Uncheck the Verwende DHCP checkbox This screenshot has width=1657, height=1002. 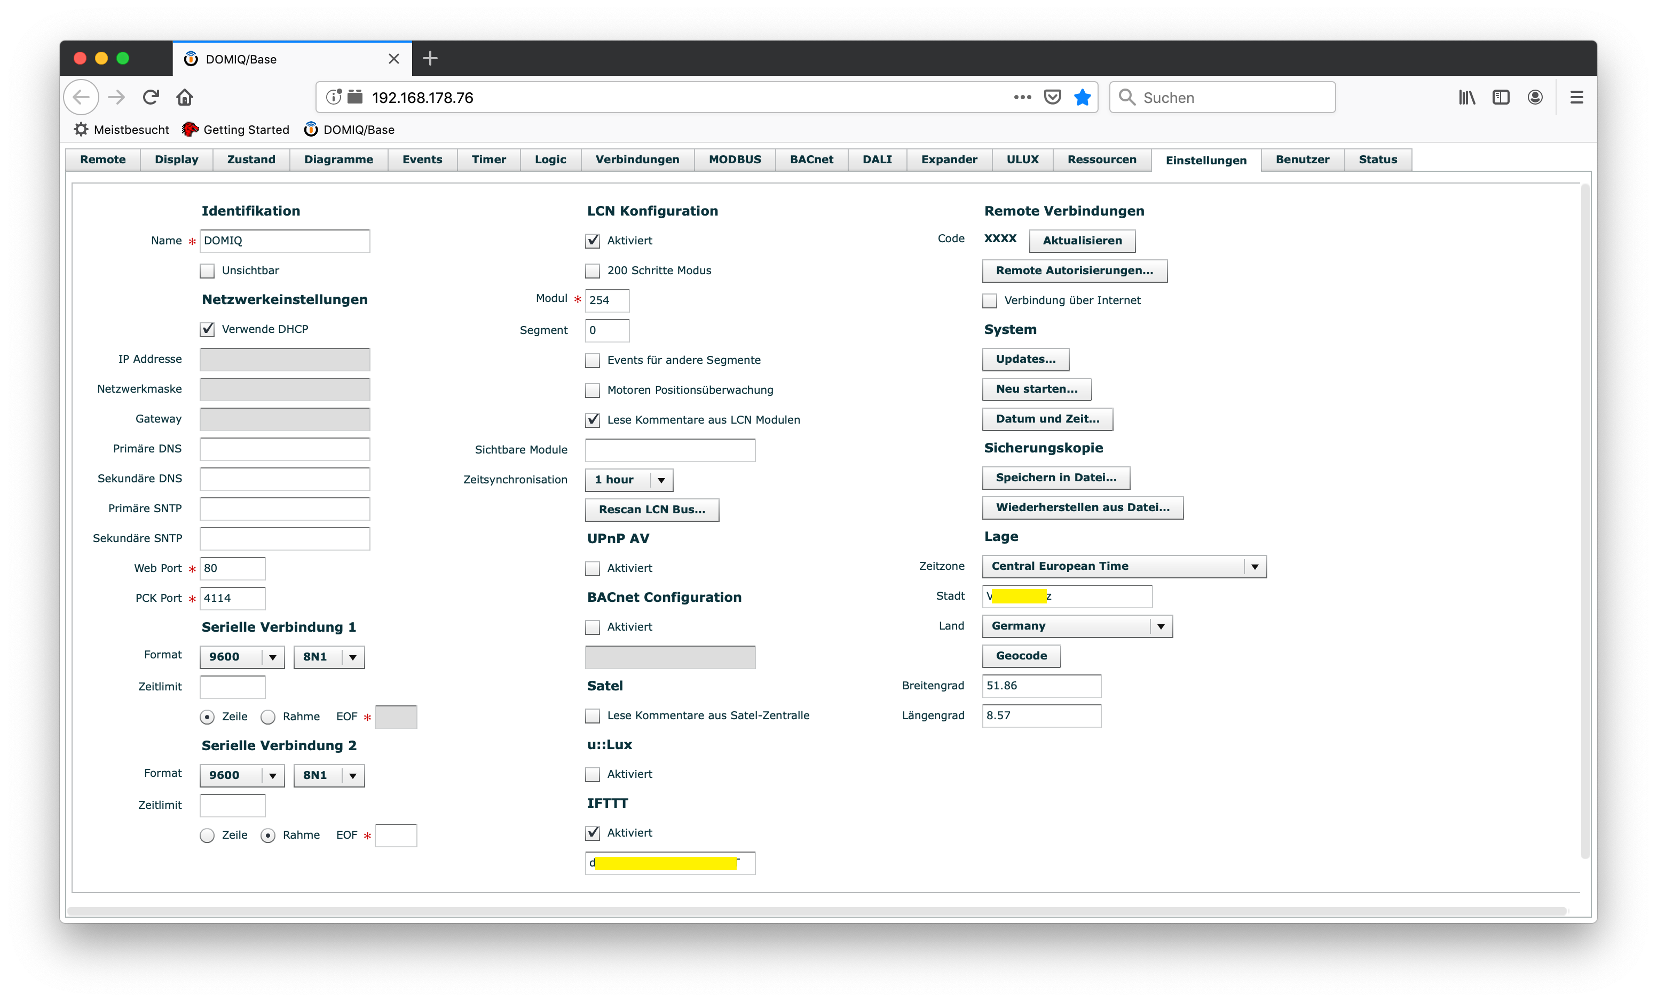pos(208,329)
